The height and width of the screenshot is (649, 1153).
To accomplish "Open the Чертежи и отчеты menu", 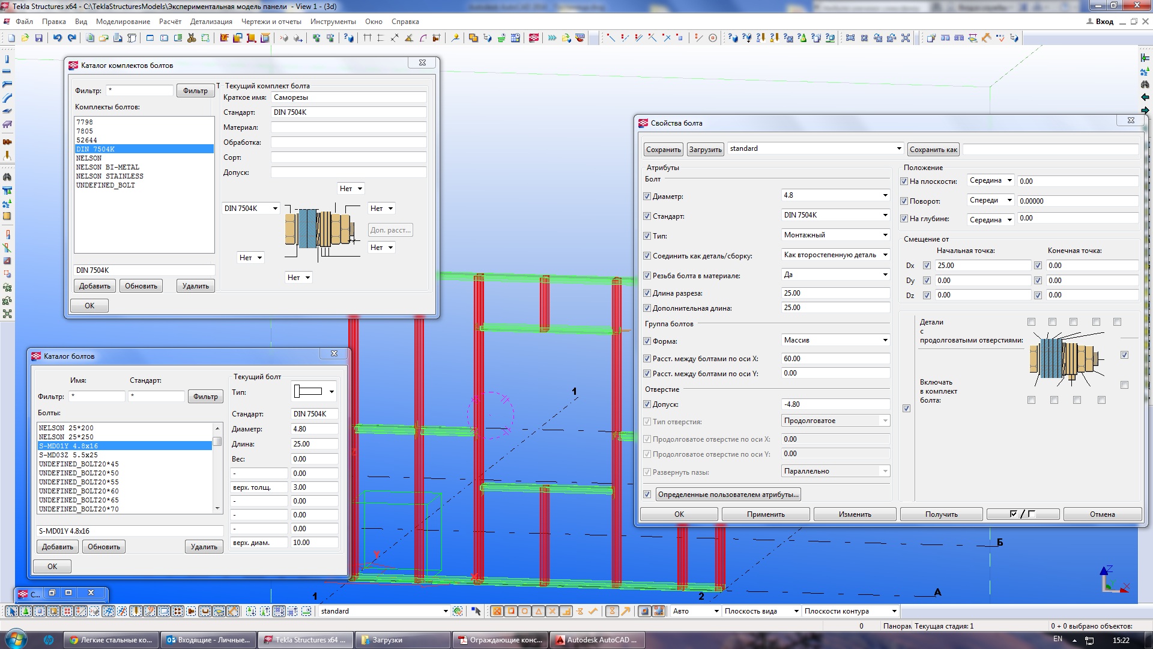I will point(271,22).
